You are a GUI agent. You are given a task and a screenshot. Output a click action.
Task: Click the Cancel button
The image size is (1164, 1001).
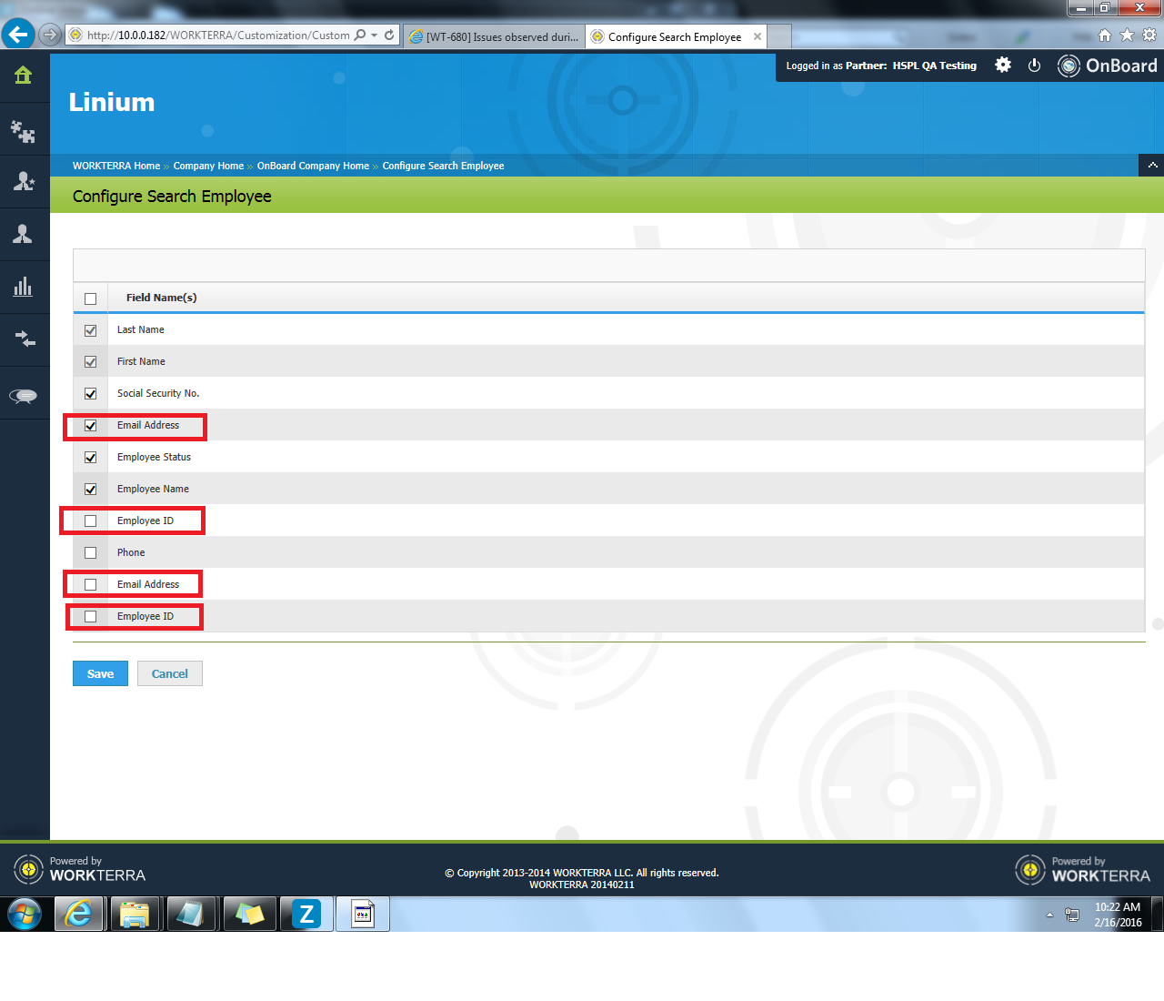coord(170,673)
